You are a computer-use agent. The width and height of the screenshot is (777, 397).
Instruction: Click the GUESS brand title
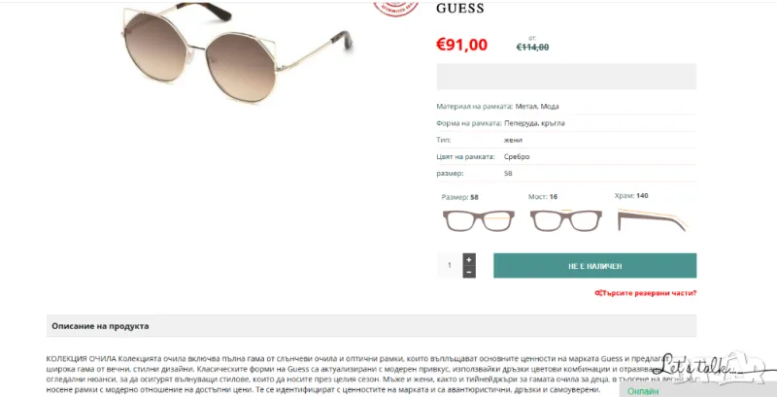pyautogui.click(x=459, y=9)
